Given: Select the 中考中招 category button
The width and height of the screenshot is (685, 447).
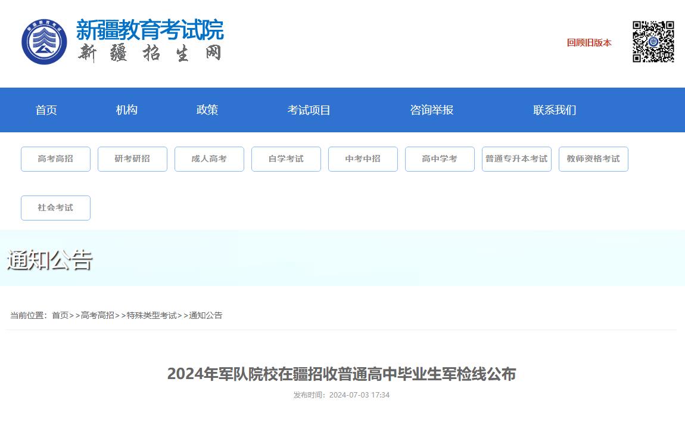Looking at the screenshot, I should coord(363,159).
